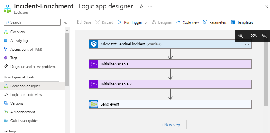Click the API connections link icon
270x133 pixels.
pyautogui.click(x=6, y=112)
